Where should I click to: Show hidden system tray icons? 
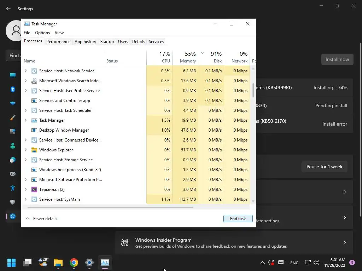[x=263, y=263]
